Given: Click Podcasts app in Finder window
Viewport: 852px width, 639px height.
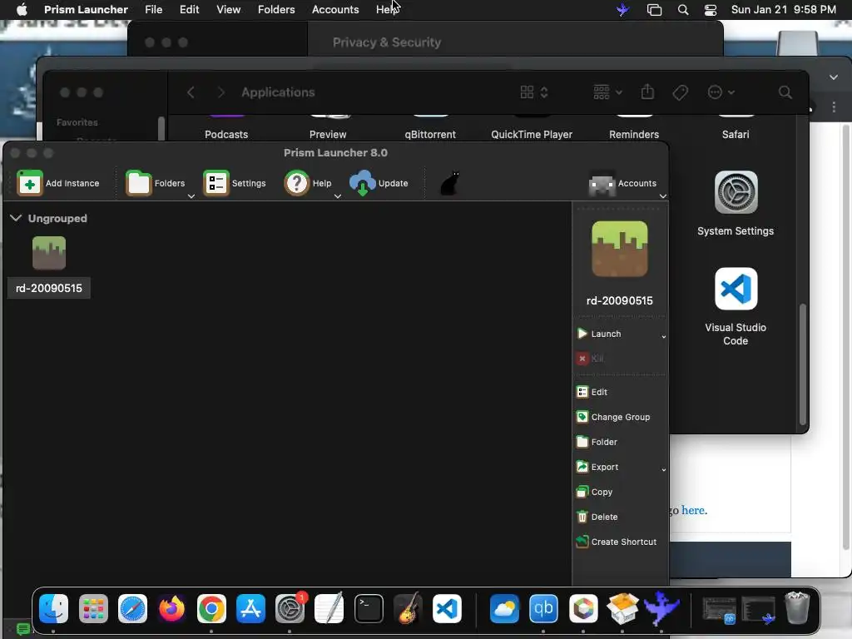Looking at the screenshot, I should (226, 134).
